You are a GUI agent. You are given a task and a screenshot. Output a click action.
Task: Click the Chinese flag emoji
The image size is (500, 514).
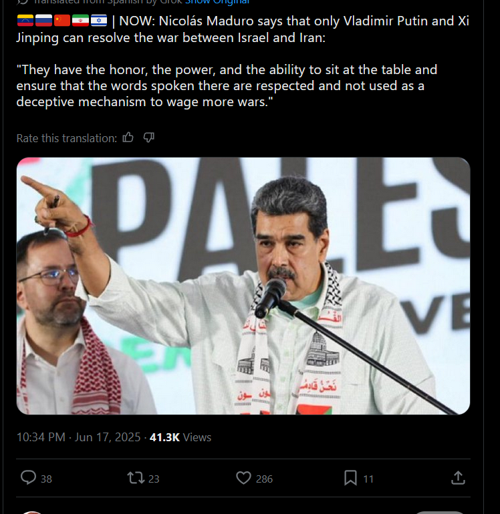point(62,21)
